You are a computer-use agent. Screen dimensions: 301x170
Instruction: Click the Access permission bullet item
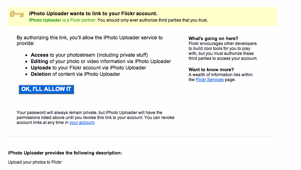click(x=89, y=55)
